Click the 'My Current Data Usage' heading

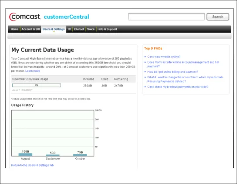[43, 50]
